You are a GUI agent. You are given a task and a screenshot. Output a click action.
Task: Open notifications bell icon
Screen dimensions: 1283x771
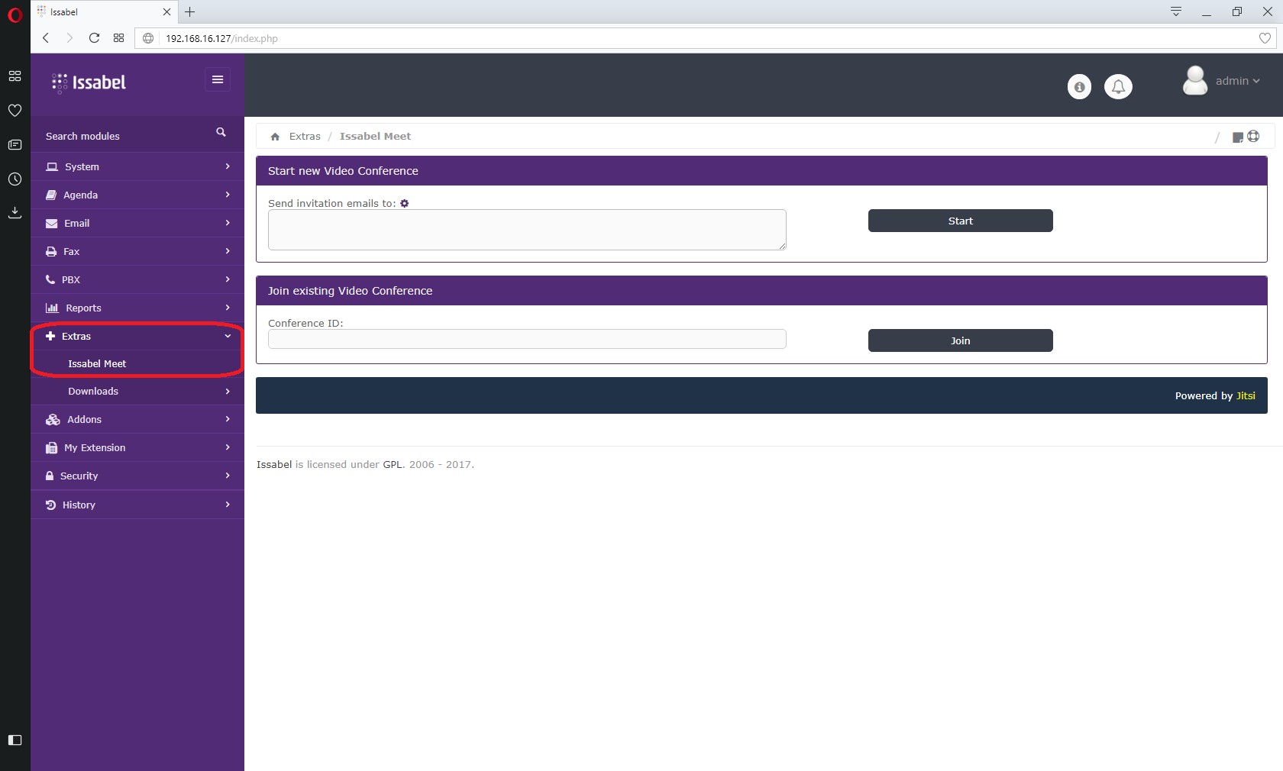click(x=1118, y=87)
